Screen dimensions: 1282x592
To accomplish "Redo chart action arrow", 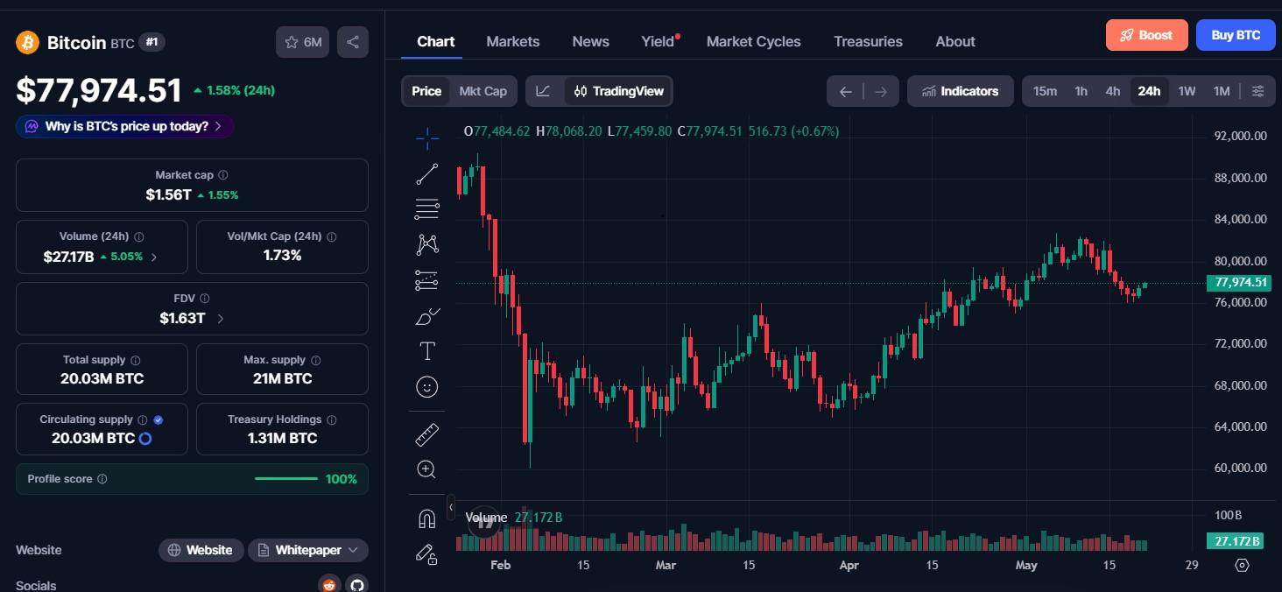I will point(881,91).
